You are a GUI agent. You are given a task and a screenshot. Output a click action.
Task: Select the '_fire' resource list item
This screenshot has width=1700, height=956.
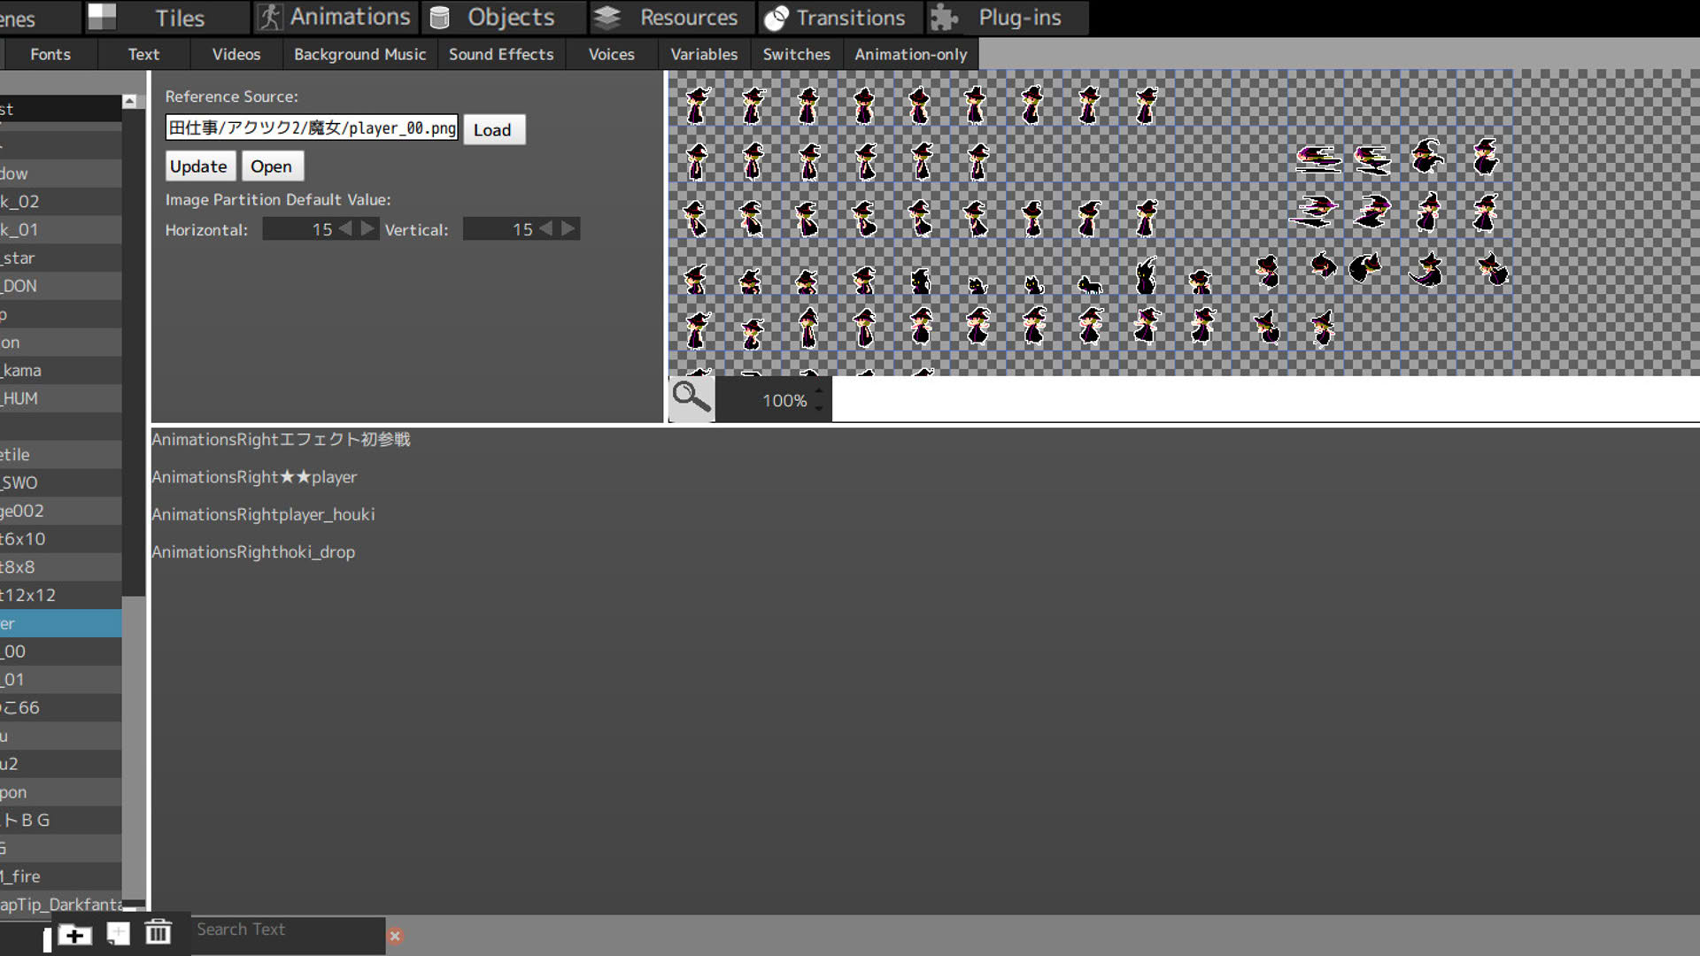[x=60, y=876]
